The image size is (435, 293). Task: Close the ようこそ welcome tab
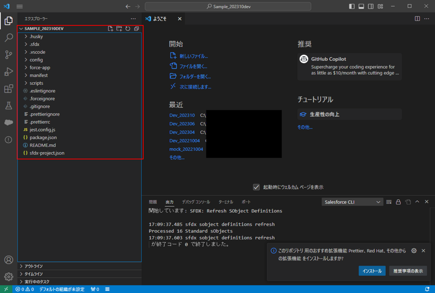coord(179,19)
